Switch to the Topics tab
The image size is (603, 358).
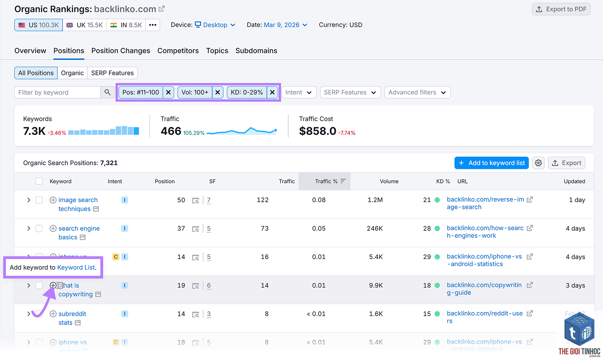pos(217,50)
